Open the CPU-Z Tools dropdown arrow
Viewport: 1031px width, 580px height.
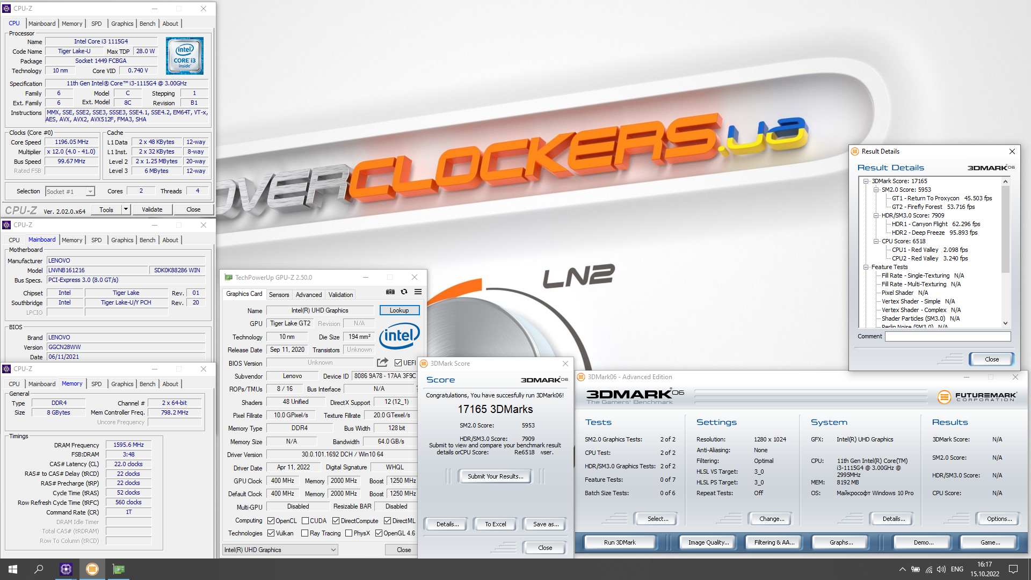(x=126, y=209)
